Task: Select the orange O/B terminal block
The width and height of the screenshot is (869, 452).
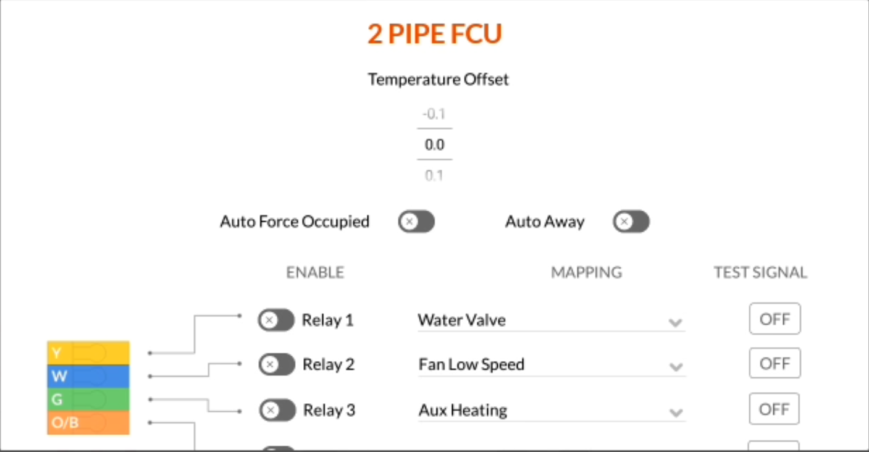Action: 88,423
